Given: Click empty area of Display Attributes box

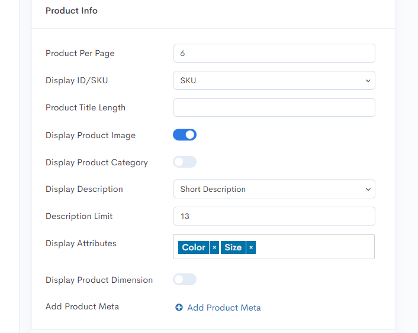Looking at the screenshot, I should [x=314, y=247].
